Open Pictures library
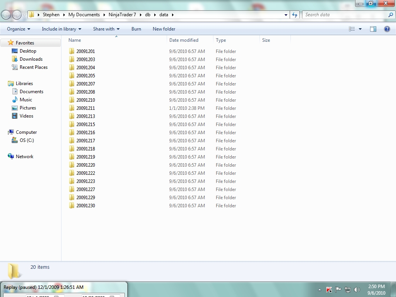 coord(28,108)
